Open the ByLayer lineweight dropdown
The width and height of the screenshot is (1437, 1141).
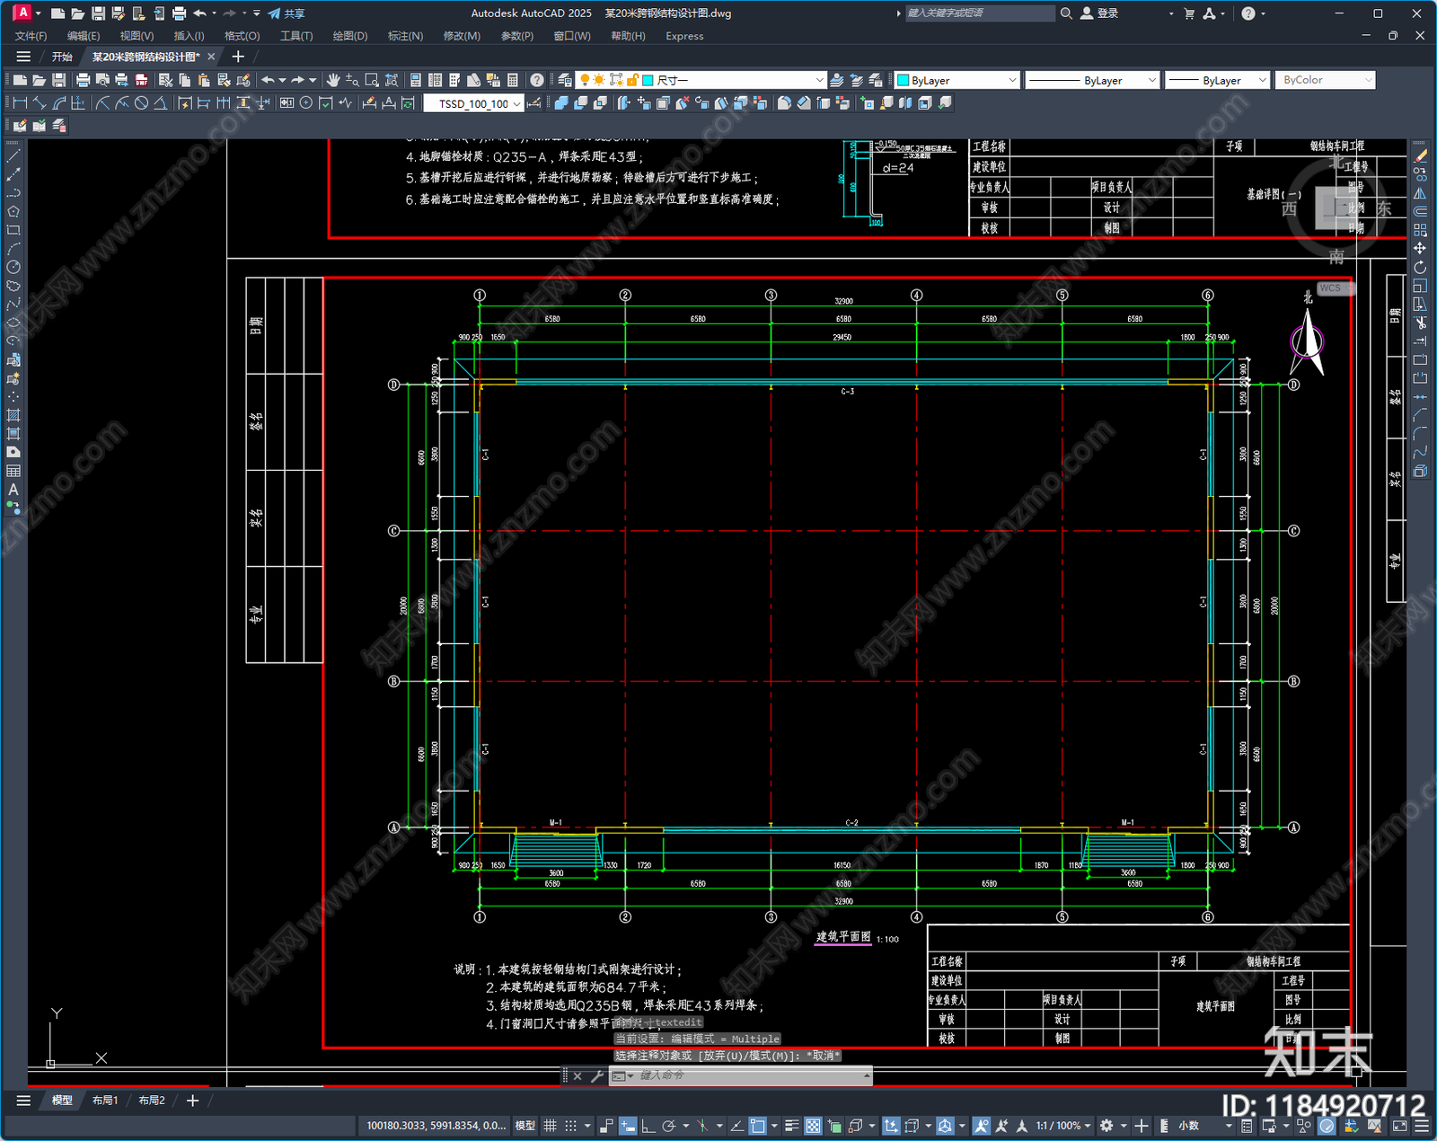1217,80
